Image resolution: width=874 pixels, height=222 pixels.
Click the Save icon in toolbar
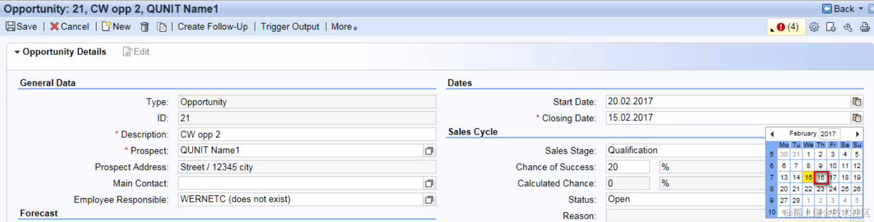coord(10,27)
